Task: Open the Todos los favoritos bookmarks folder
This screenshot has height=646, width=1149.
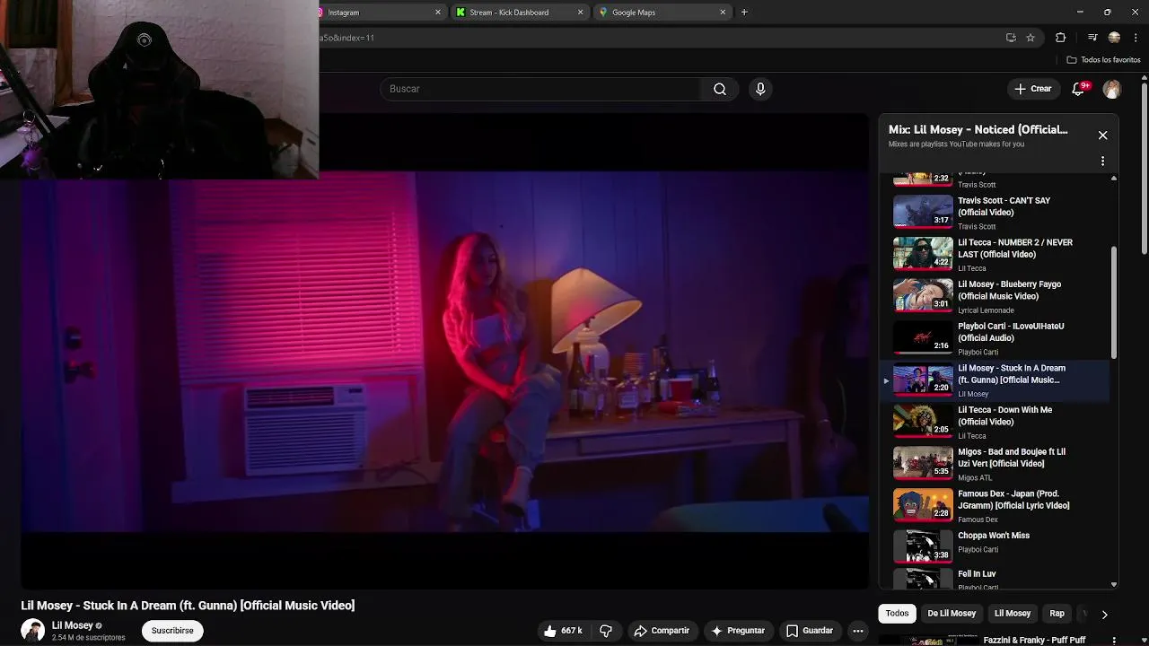Action: tap(1103, 60)
